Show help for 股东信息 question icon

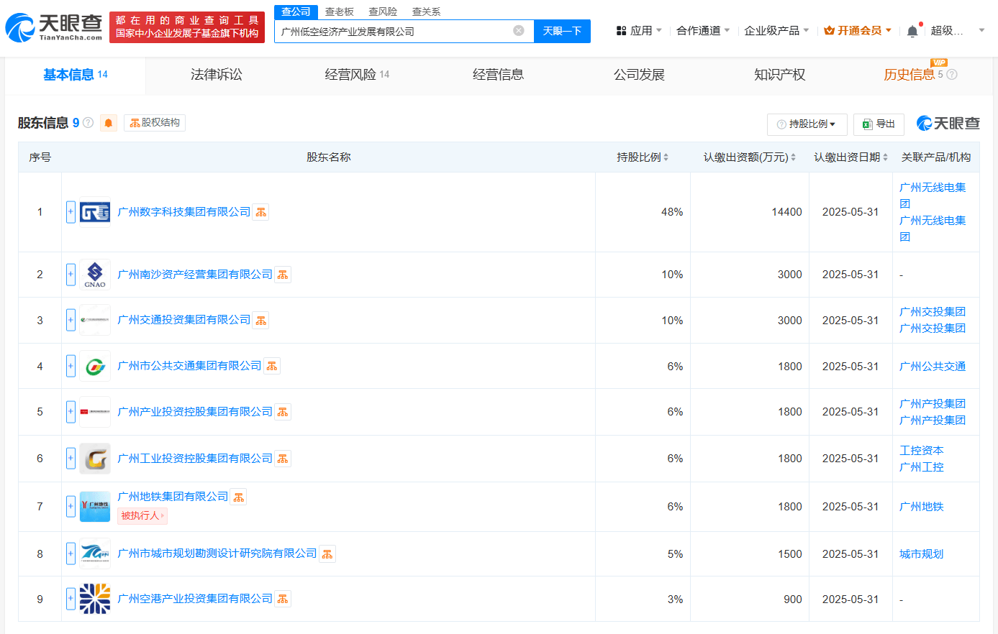pyautogui.click(x=89, y=123)
